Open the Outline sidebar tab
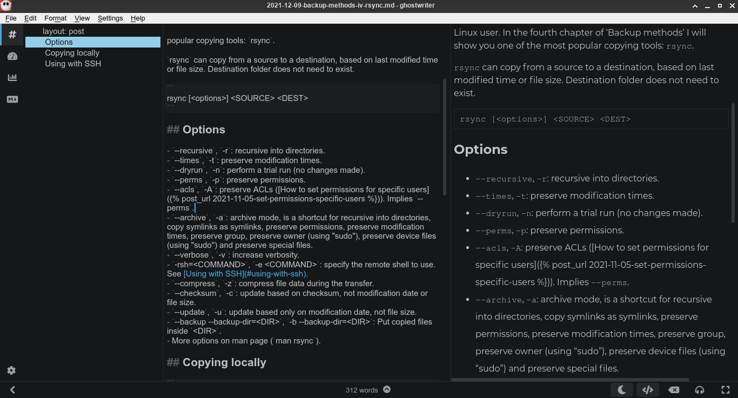The height and width of the screenshot is (398, 738). coord(12,35)
